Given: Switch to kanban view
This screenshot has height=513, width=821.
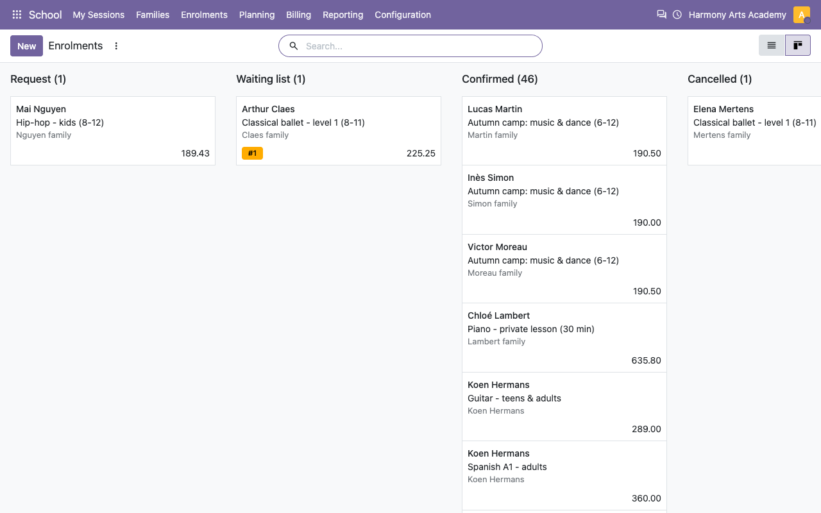Looking at the screenshot, I should tap(798, 46).
